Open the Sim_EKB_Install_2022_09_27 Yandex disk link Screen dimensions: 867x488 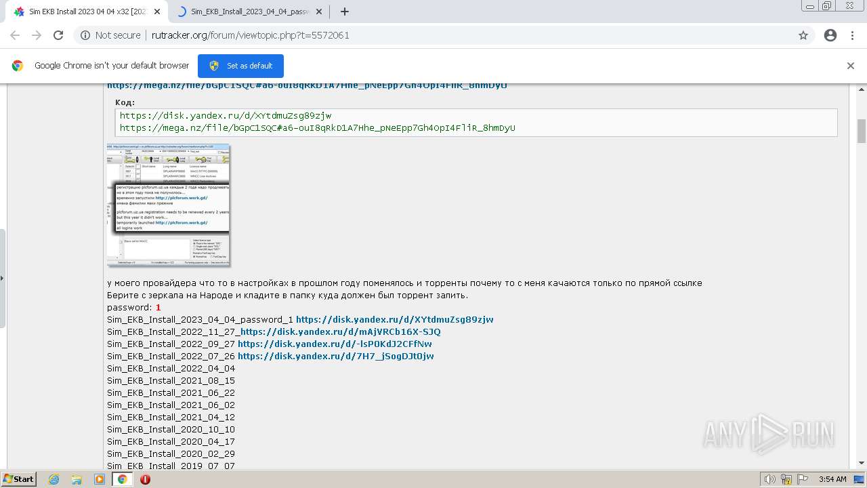[x=335, y=344]
